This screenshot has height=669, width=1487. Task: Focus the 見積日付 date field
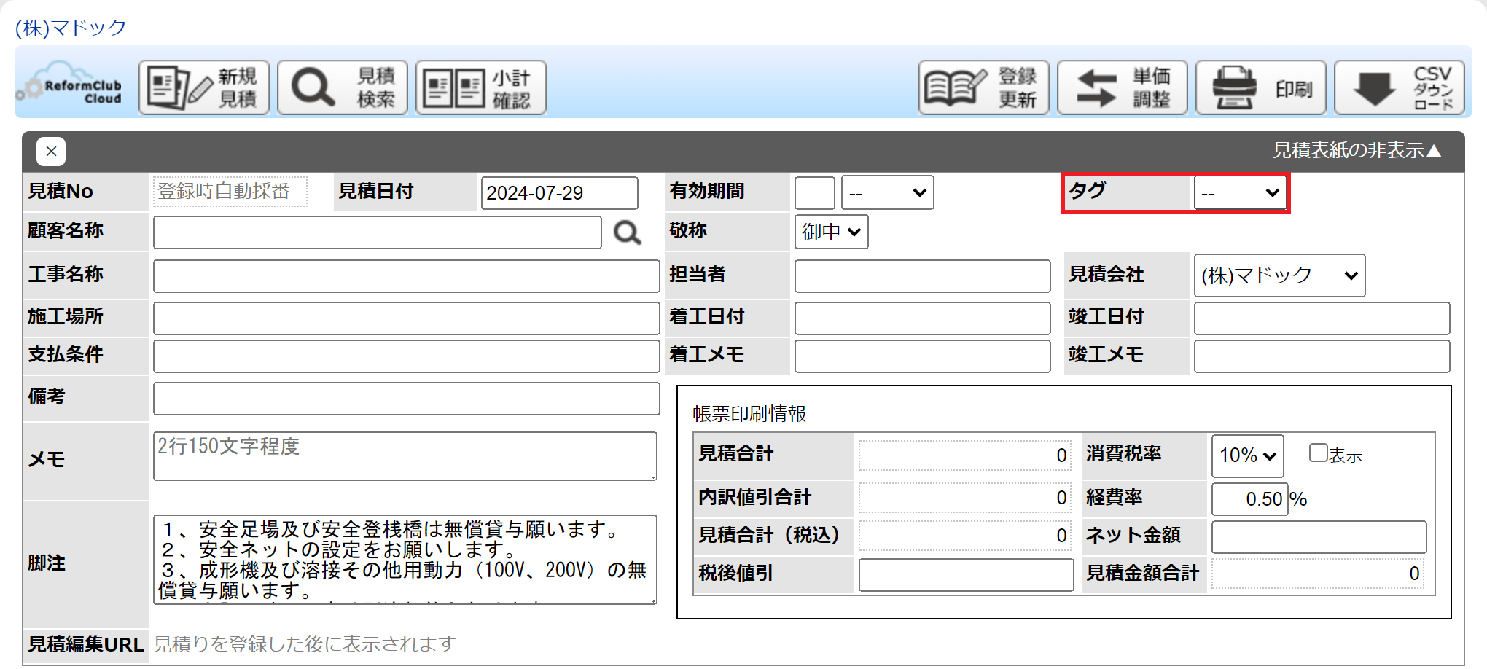[x=559, y=193]
